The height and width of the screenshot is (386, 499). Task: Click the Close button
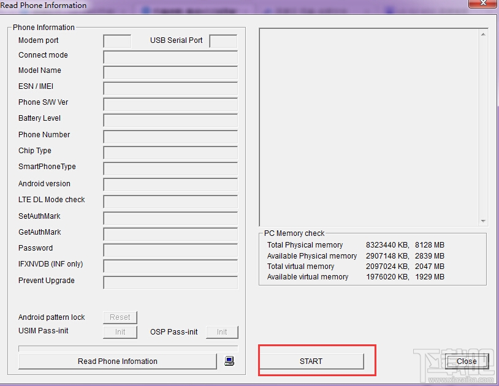[467, 361]
